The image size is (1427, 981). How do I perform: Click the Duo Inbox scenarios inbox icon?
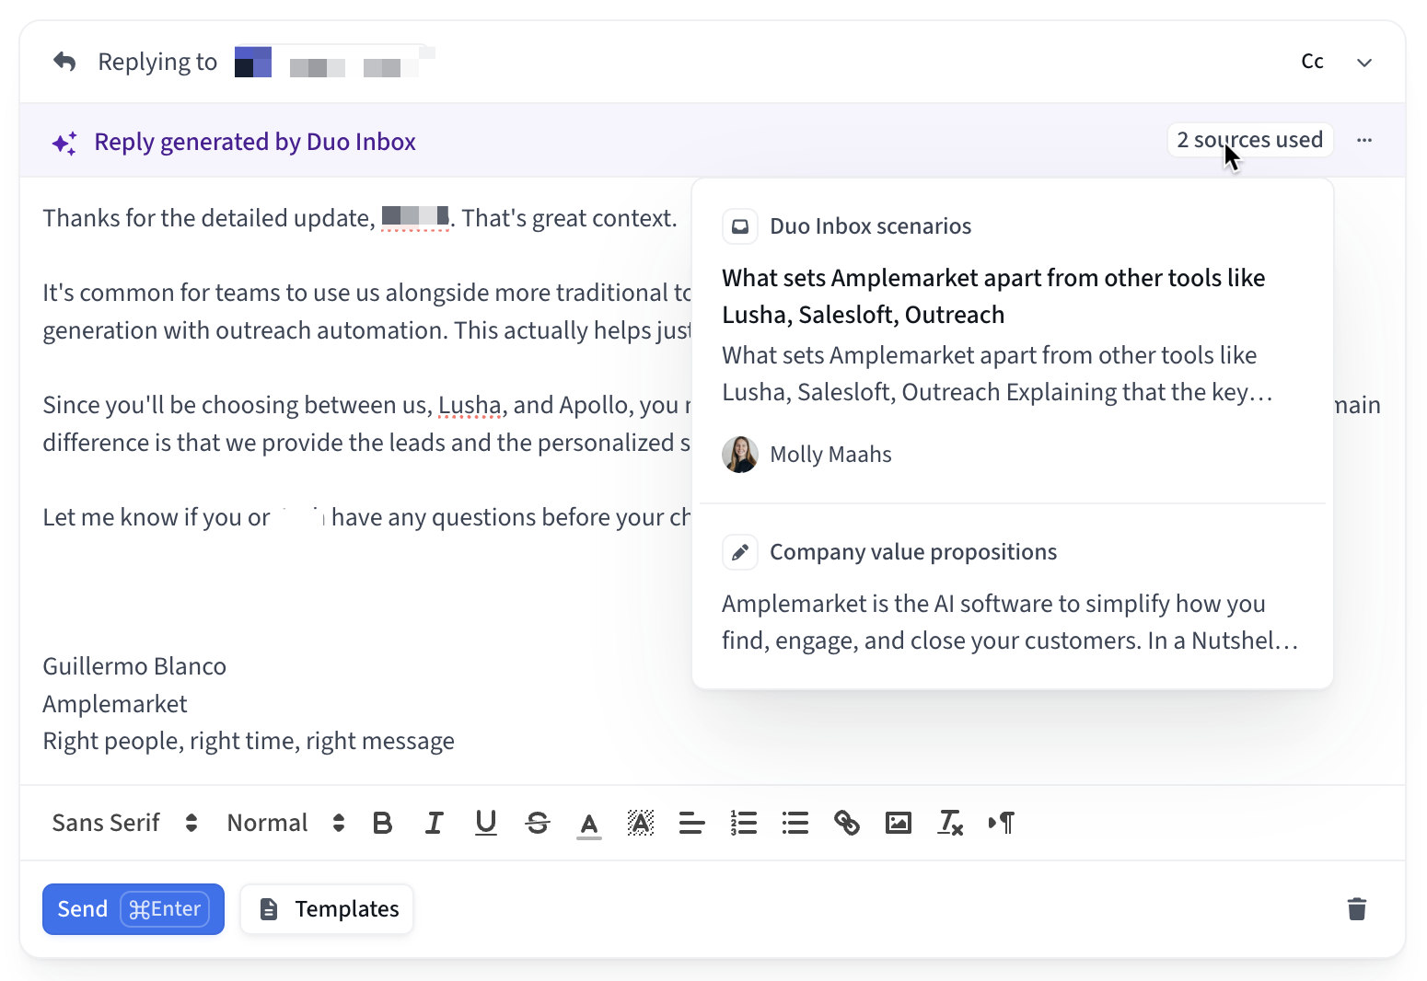(x=740, y=226)
